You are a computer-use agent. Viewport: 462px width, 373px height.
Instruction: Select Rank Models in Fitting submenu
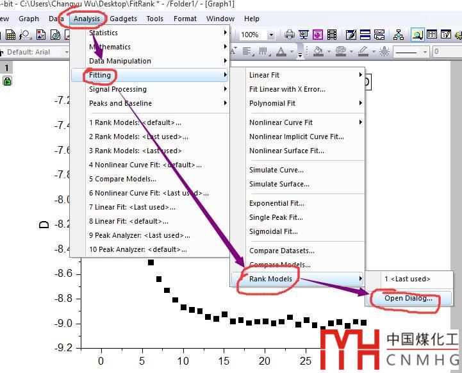tap(270, 279)
